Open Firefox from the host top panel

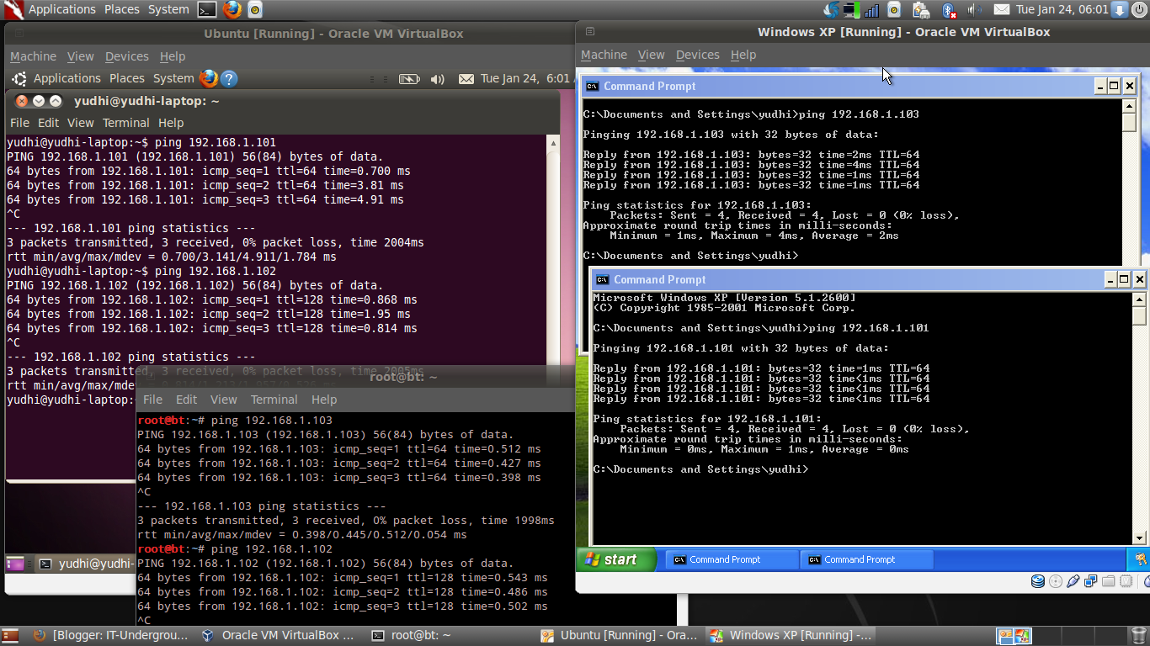click(x=232, y=9)
